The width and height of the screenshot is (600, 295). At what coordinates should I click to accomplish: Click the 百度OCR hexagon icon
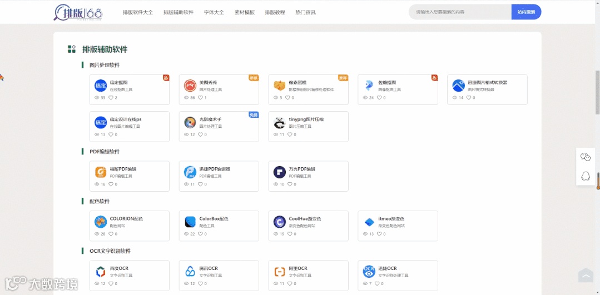(101, 272)
